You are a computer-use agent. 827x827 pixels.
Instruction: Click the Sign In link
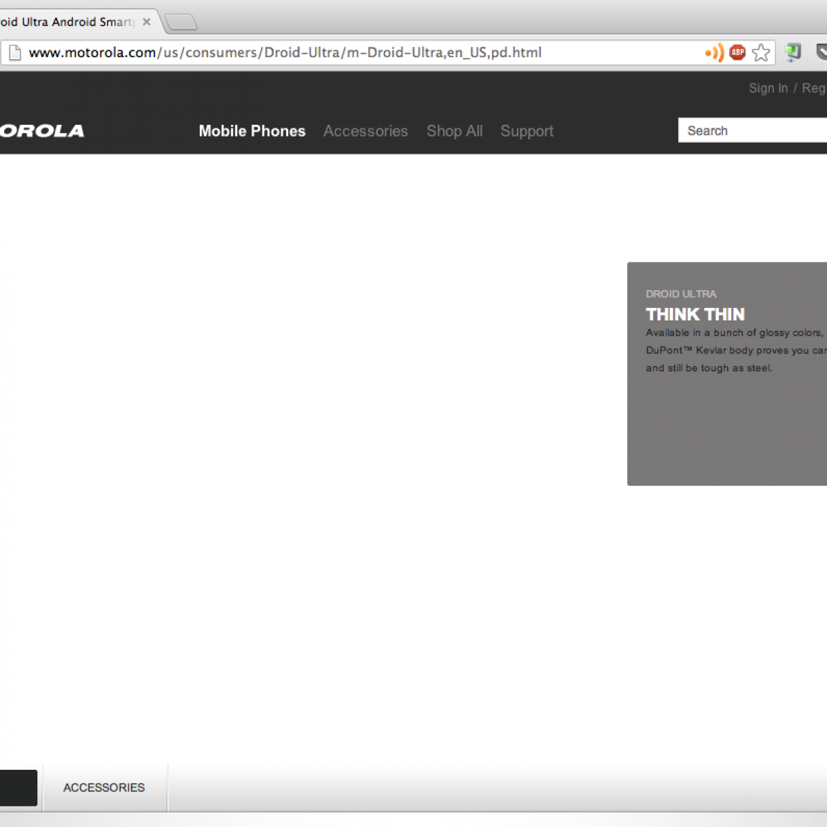pos(768,88)
